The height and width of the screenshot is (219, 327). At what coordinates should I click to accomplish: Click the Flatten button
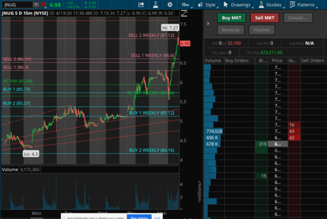262,30
